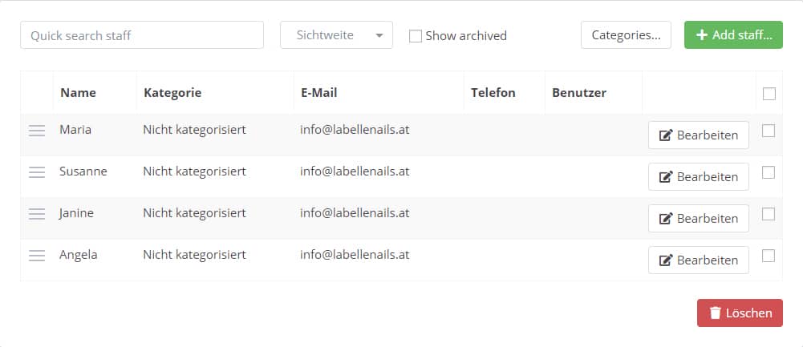The width and height of the screenshot is (803, 347).
Task: Click the plus icon on Add staff
Action: tap(702, 34)
